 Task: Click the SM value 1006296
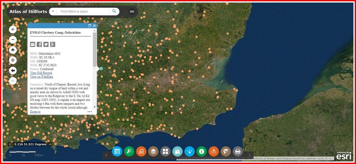(42, 61)
